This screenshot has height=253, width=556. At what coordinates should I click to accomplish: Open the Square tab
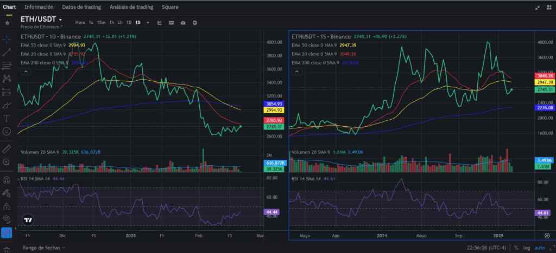click(x=170, y=7)
